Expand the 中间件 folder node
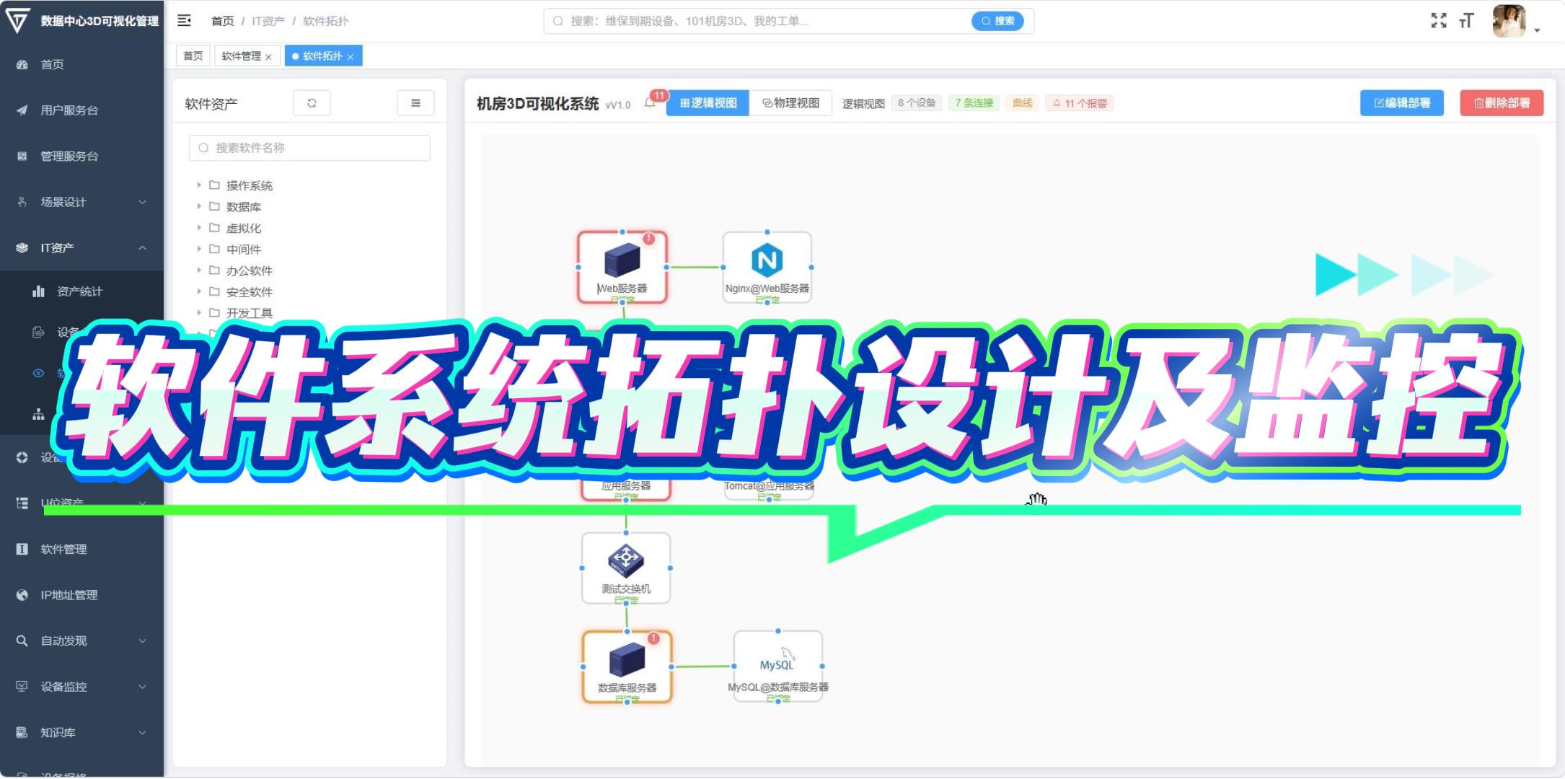 click(199, 249)
